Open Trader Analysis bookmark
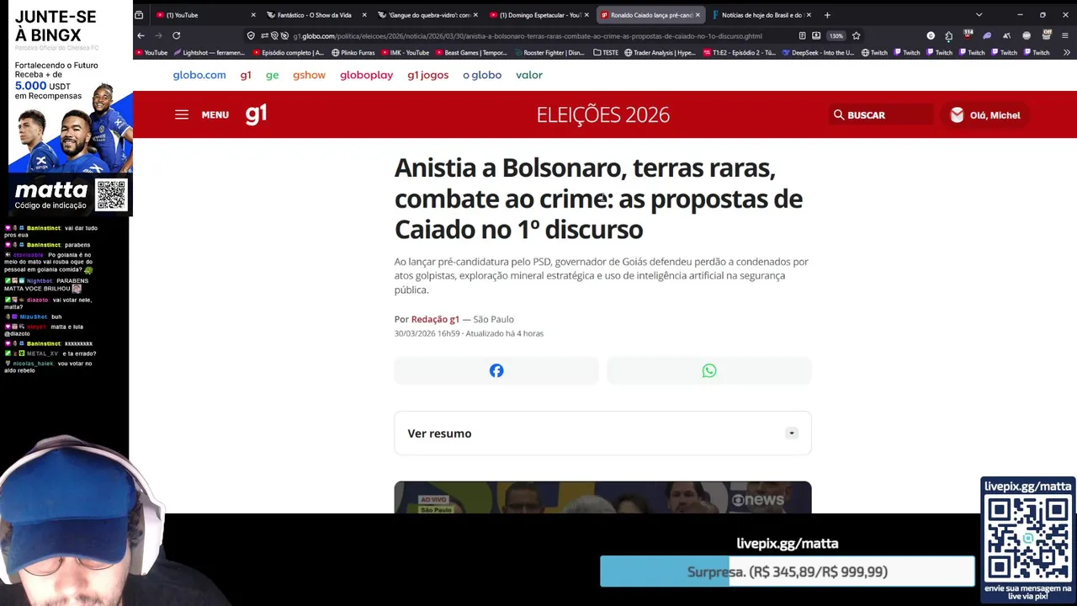Image resolution: width=1077 pixels, height=606 pixels. 661,52
